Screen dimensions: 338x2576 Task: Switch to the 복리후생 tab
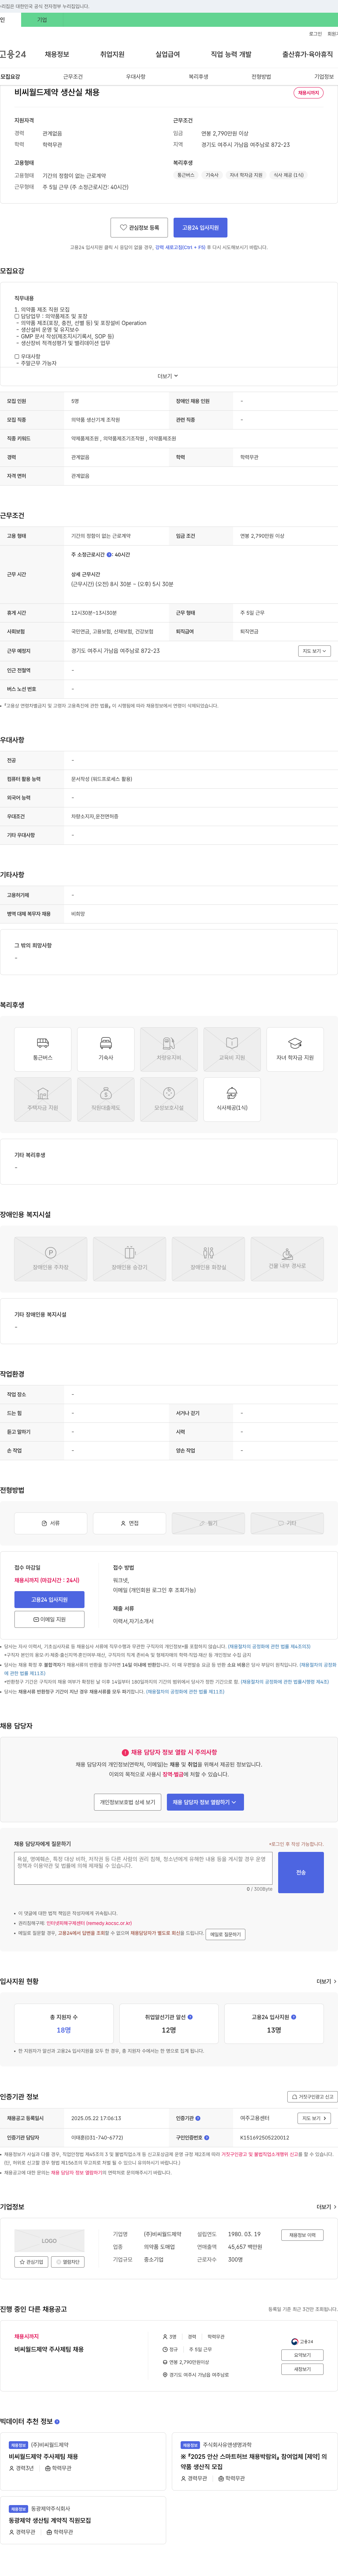[199, 77]
